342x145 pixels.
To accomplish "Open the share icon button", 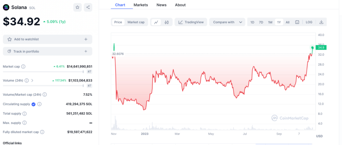I will click(88, 7).
